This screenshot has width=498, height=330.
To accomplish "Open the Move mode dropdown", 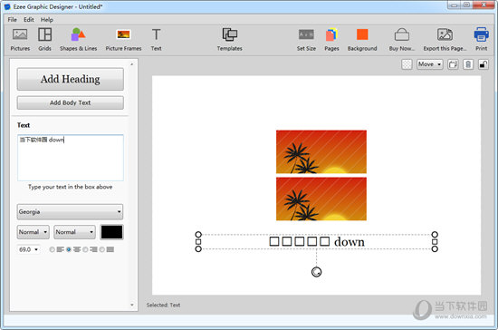I will pos(430,64).
